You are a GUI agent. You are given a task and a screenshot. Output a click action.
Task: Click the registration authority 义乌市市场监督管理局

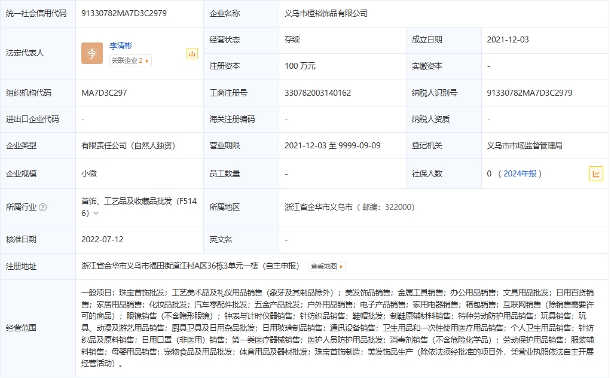(524, 145)
